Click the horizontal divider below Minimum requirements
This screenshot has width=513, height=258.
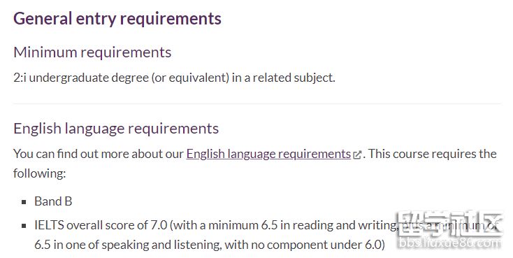click(x=257, y=104)
